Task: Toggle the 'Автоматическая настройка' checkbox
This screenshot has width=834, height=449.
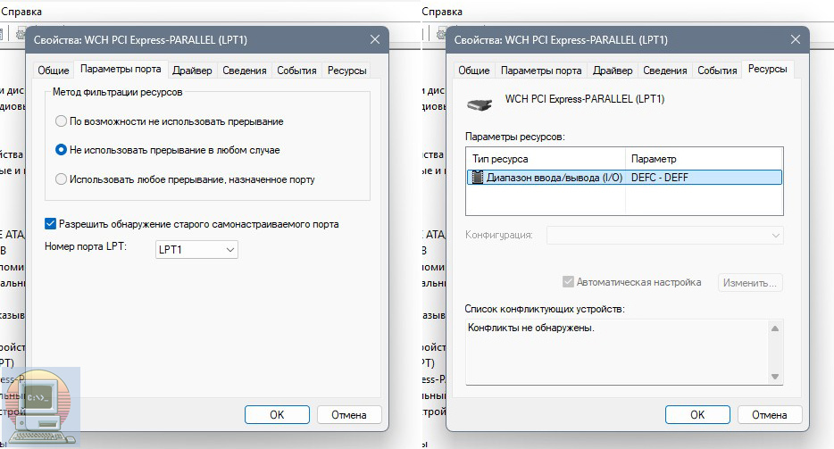Action: [x=568, y=282]
